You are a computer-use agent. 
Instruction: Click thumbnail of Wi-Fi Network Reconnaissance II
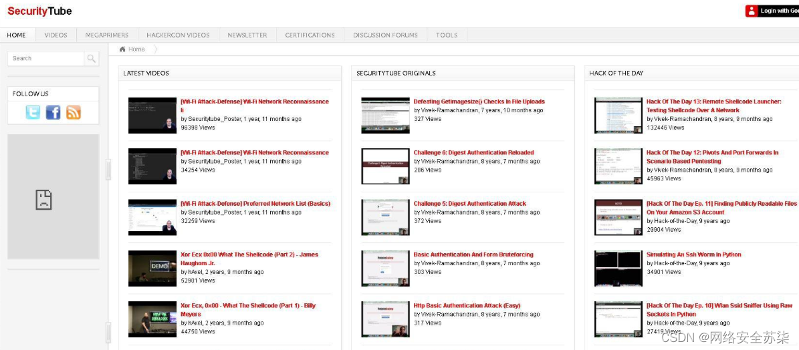(x=152, y=116)
